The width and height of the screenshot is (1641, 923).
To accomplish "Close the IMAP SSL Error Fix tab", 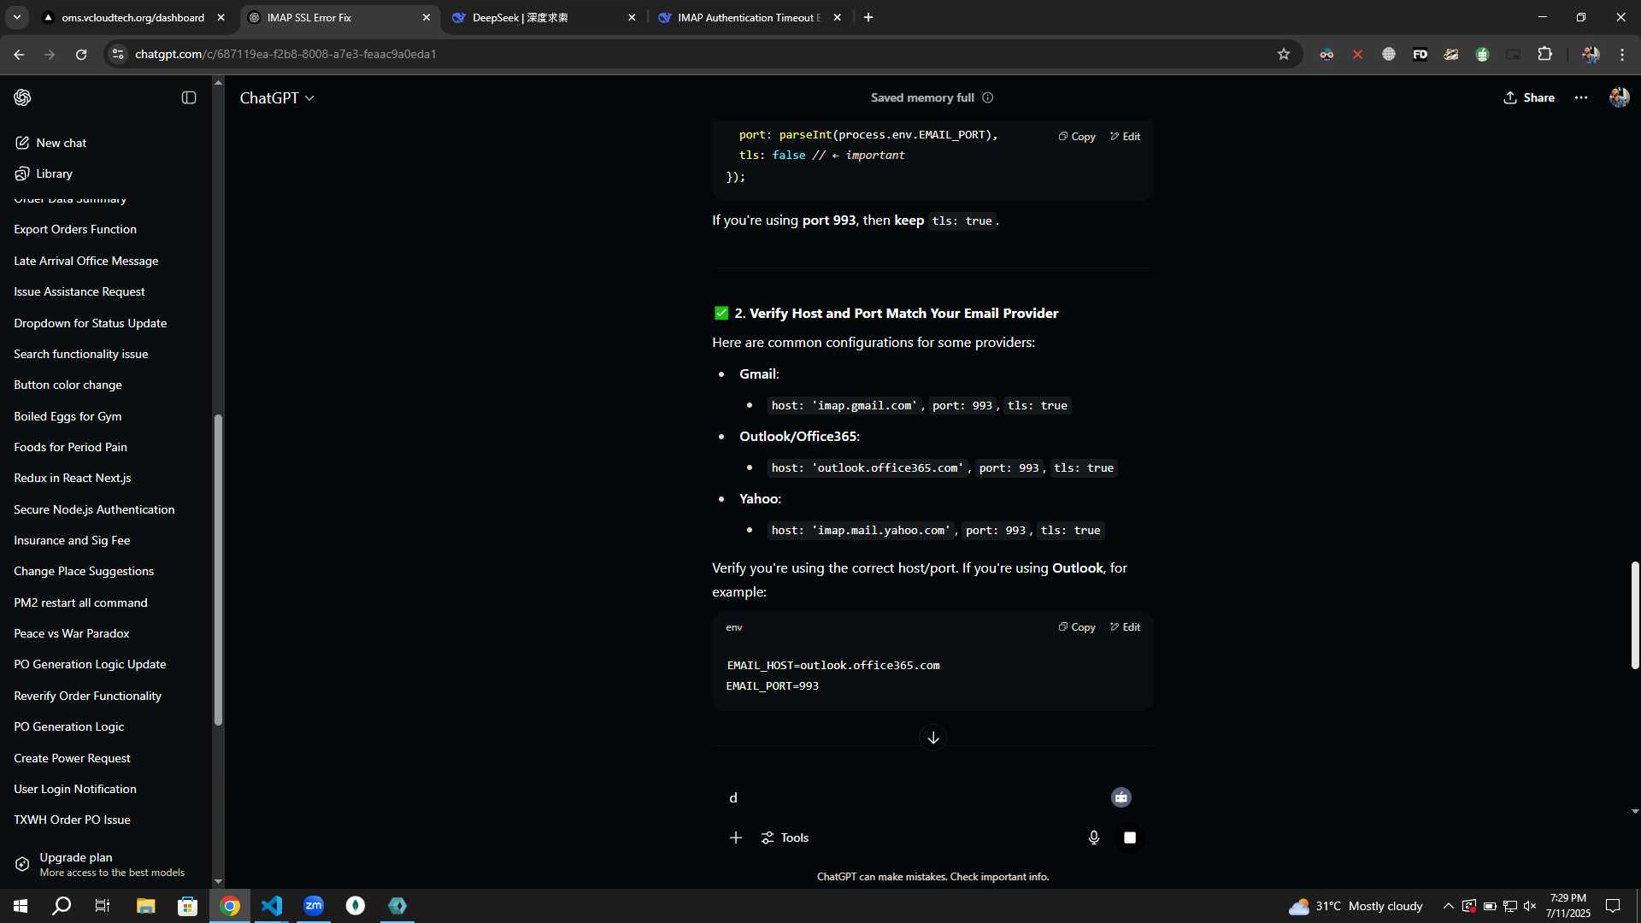I will coord(426,17).
